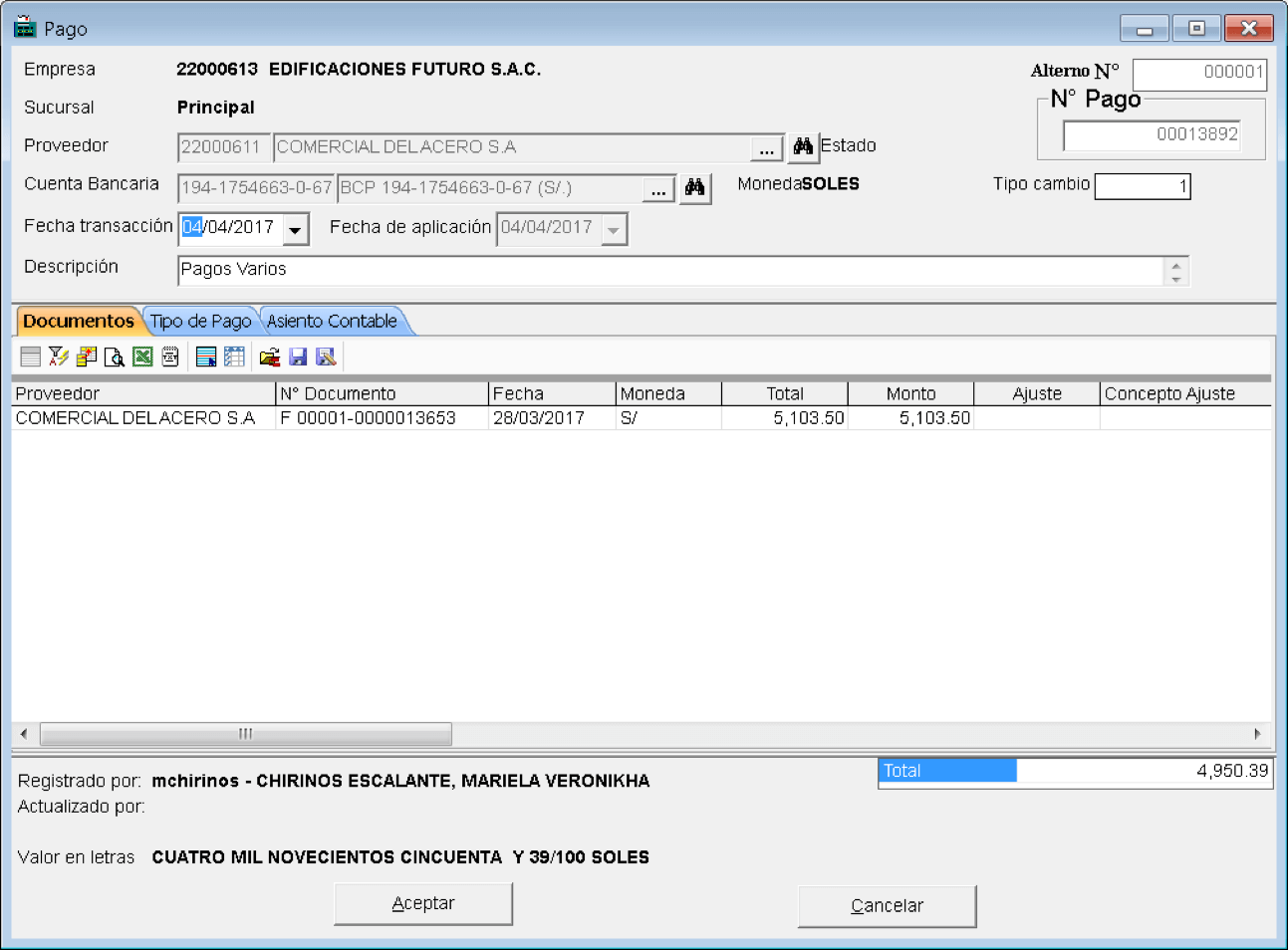
Task: Click the TXT export toolbar icon
Action: coord(170,356)
